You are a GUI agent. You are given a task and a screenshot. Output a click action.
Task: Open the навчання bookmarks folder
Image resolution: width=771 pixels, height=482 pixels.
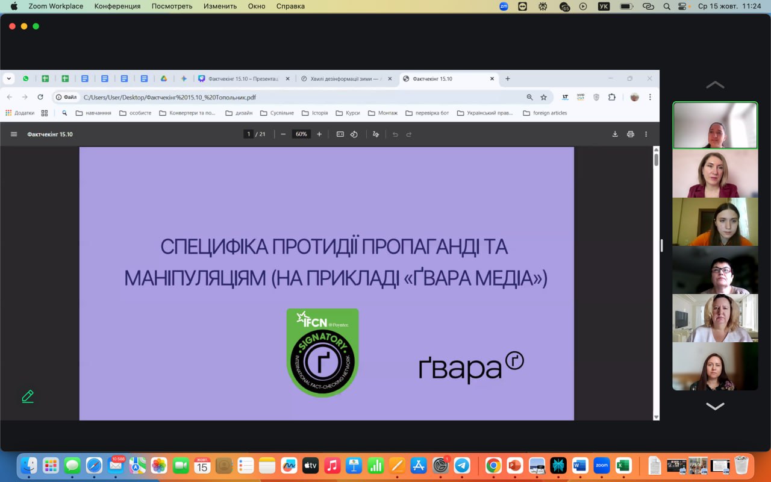(93, 113)
